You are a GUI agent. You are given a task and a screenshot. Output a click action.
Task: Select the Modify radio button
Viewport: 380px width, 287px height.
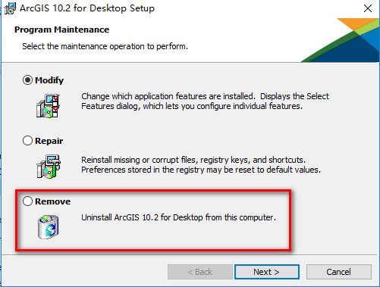tap(27, 80)
